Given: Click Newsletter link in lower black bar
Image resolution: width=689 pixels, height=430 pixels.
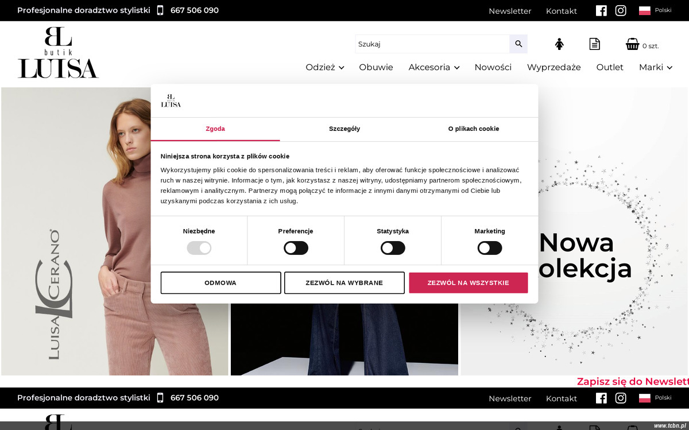Looking at the screenshot, I should (x=510, y=398).
